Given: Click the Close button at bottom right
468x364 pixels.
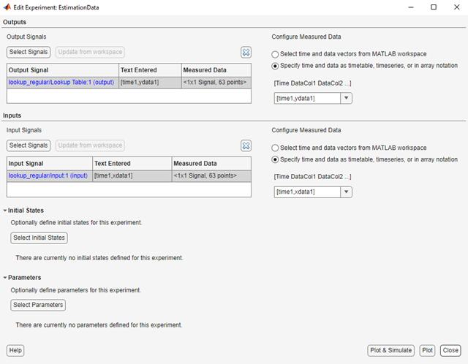Looking at the screenshot, I should pyautogui.click(x=450, y=350).
